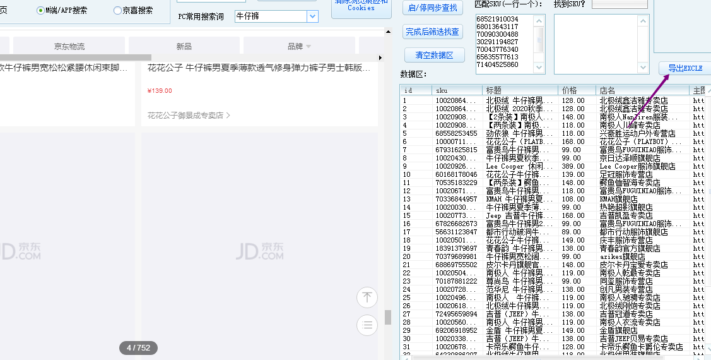The image size is (711, 360).
Task: Select the M端/APP搜索 radio button
Action: point(41,10)
